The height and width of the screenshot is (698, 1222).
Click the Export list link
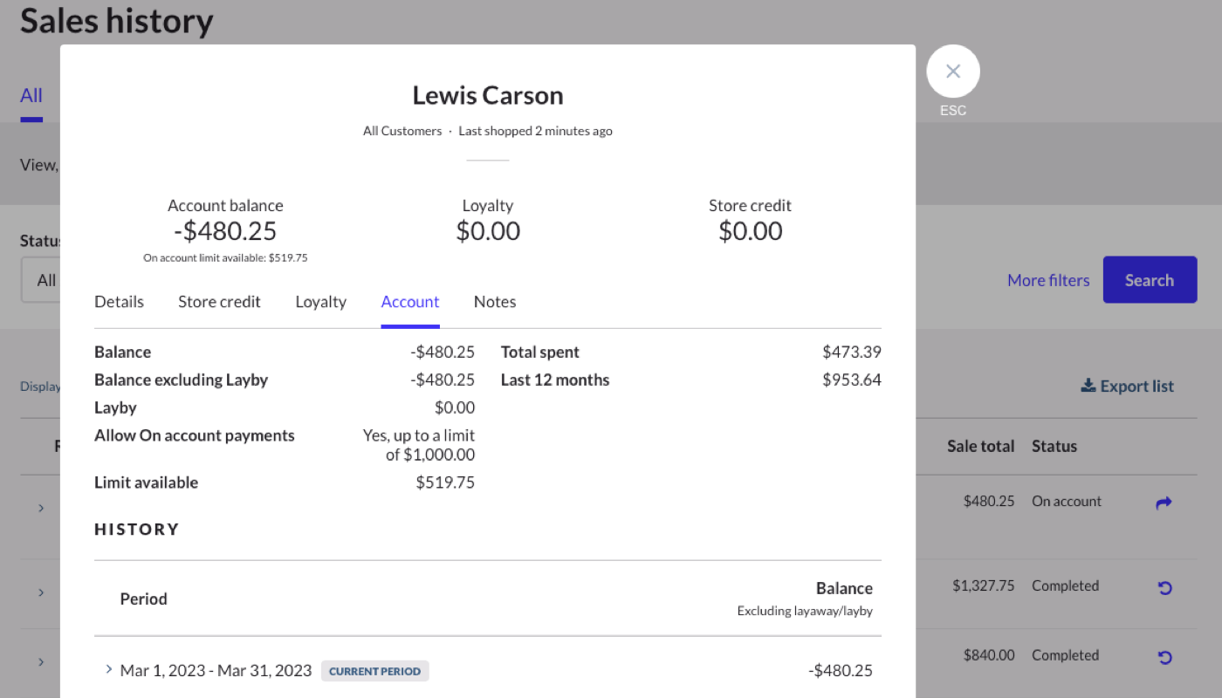[x=1136, y=386]
